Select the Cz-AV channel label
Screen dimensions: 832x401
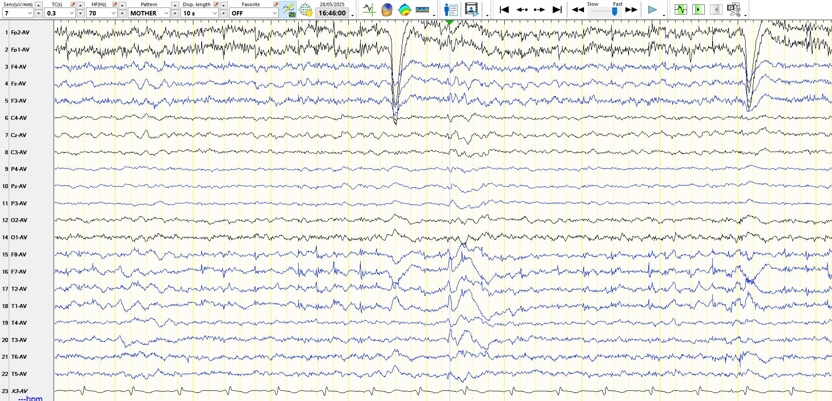point(18,135)
